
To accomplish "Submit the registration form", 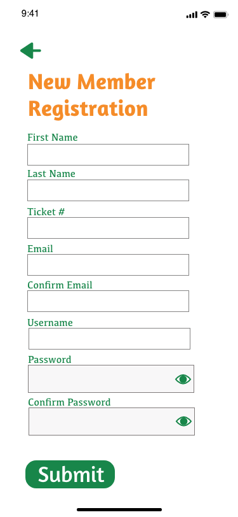I will point(70,474).
